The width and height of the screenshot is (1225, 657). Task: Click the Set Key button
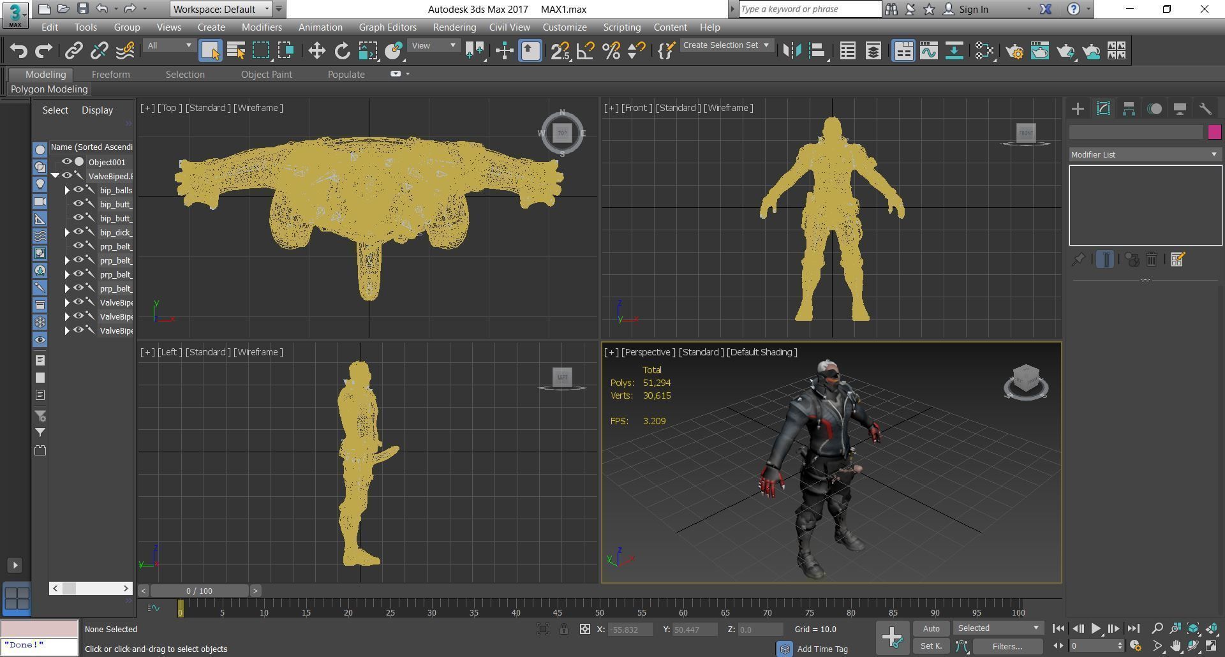click(931, 646)
